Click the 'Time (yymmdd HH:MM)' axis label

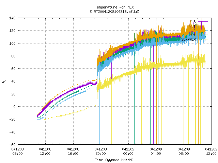[114, 160]
